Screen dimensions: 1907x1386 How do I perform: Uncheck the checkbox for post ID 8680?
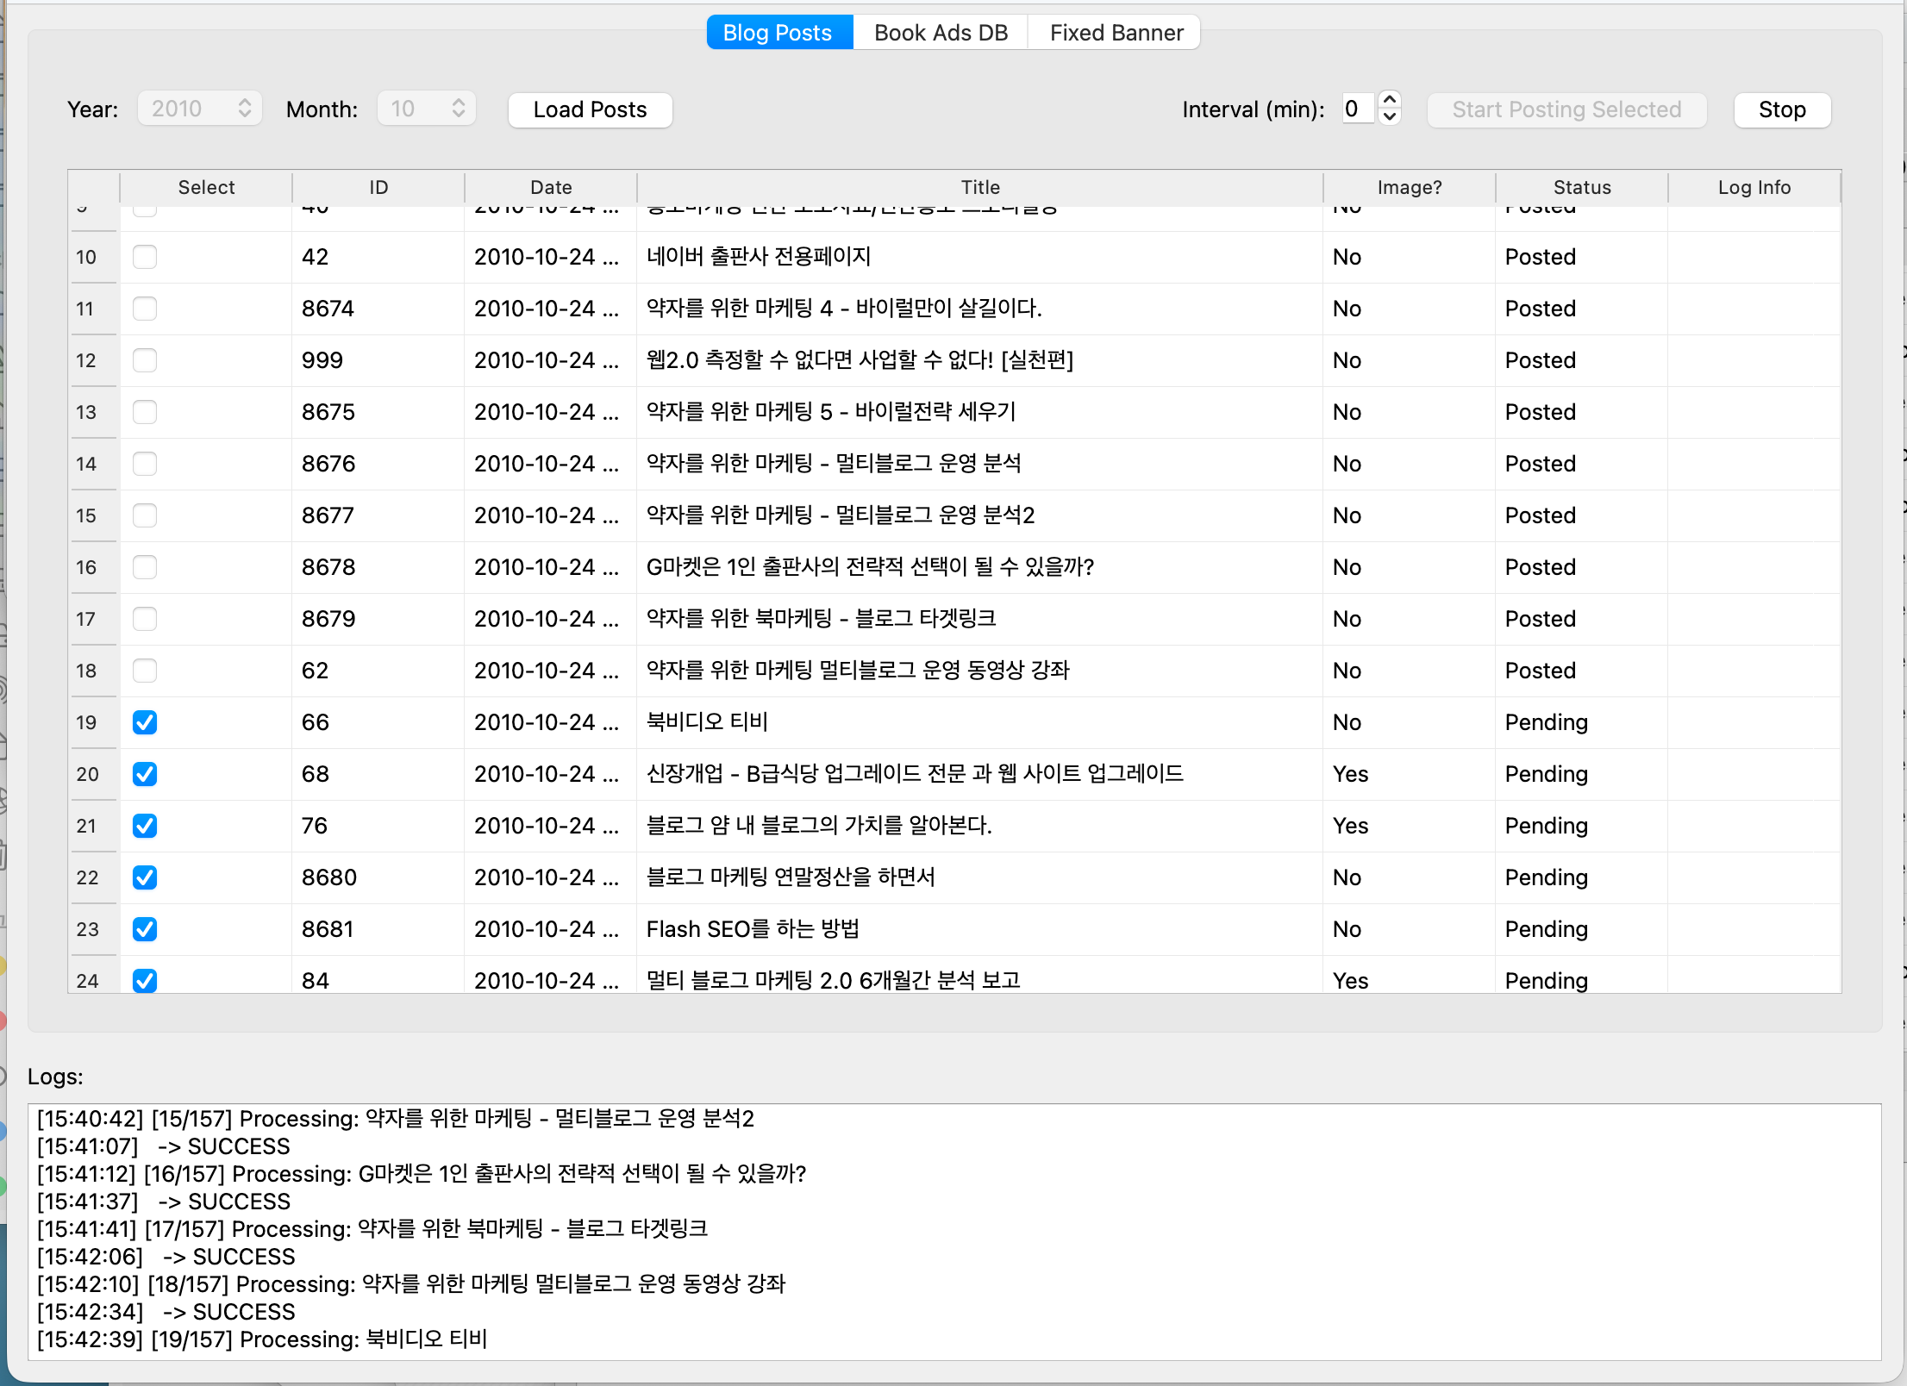point(145,877)
